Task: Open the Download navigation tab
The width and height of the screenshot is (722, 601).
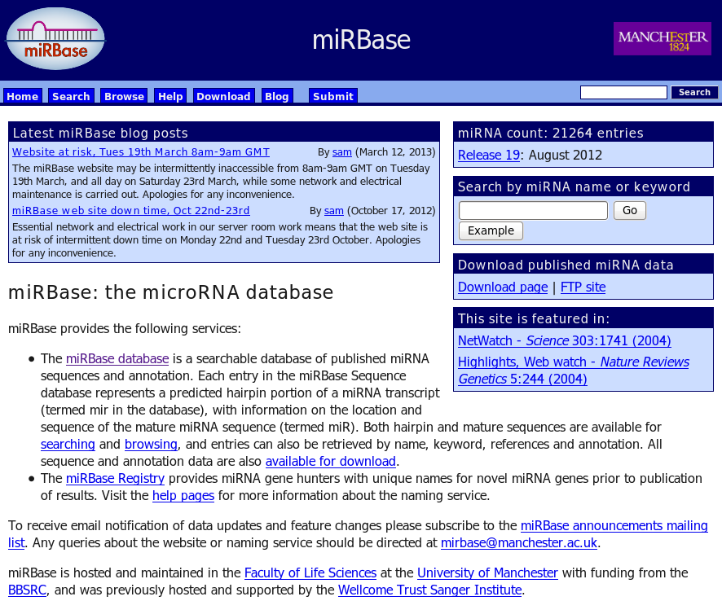Action: coord(223,96)
